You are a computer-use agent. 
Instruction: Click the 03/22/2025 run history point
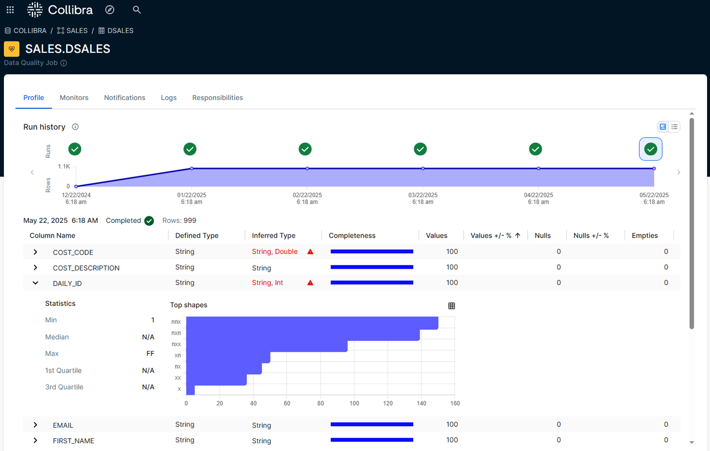(x=423, y=168)
